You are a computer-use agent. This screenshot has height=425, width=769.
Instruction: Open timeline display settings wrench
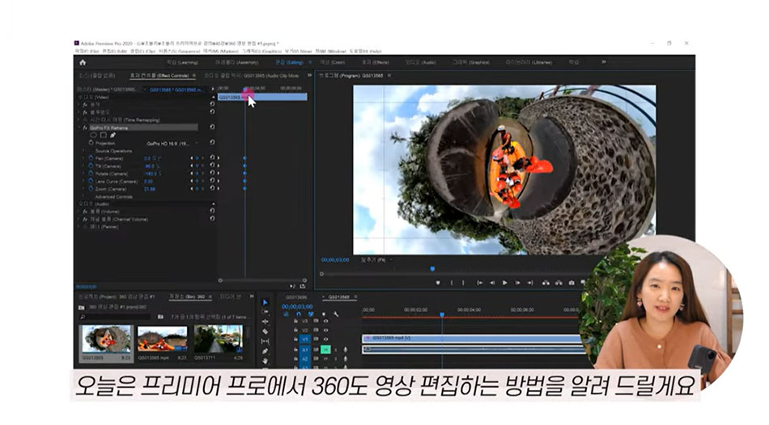click(x=336, y=313)
